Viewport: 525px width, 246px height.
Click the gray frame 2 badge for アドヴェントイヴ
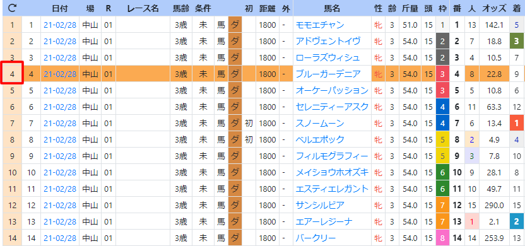442,41
